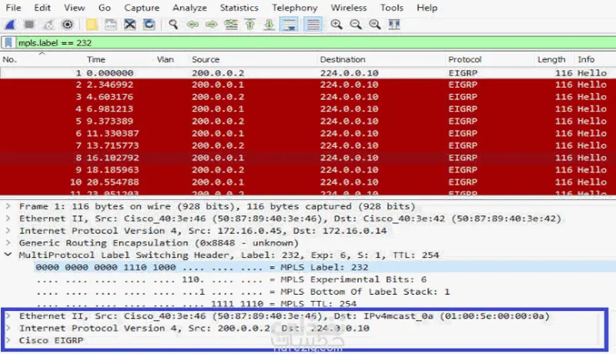
Task: Click the stop capture square icon
Action: pos(29,25)
